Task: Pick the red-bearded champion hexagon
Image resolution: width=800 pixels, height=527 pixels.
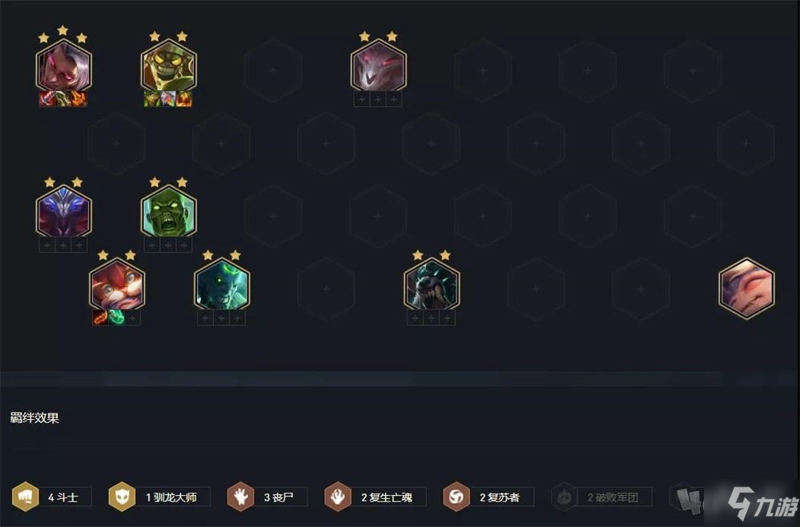Action: (x=117, y=285)
